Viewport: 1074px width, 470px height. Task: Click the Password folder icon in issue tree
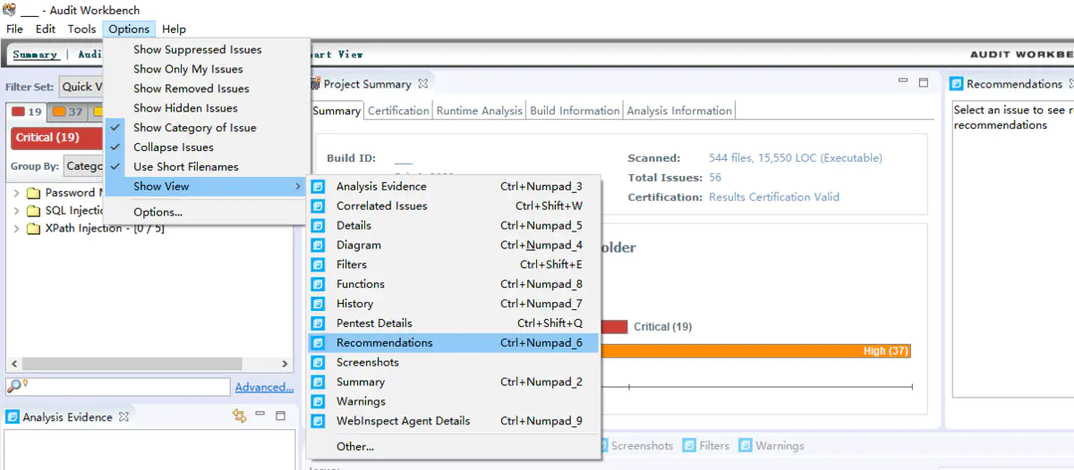[34, 193]
